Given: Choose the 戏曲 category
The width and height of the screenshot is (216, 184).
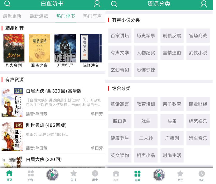Looking at the screenshot, I should pos(146,121).
